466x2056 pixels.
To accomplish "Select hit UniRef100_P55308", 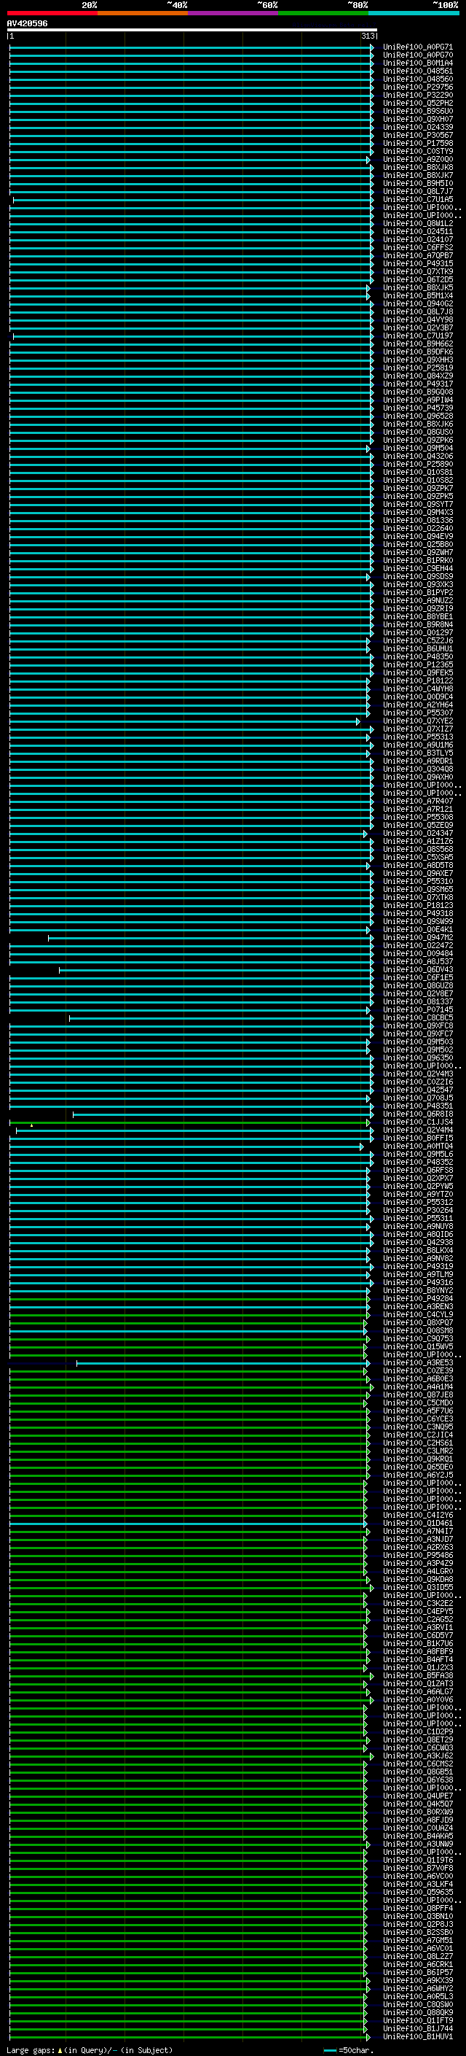I will pyautogui.click(x=417, y=818).
